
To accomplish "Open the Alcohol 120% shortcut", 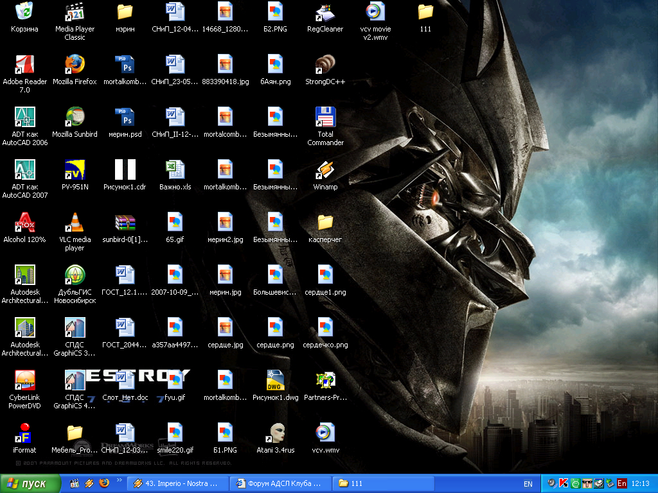I will point(24,223).
